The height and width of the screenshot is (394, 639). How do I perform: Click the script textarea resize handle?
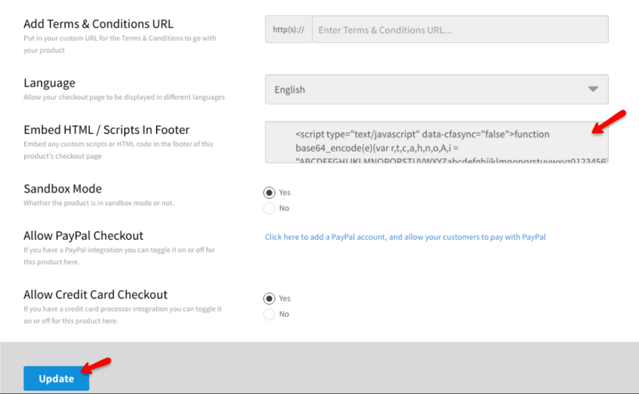(x=605, y=160)
